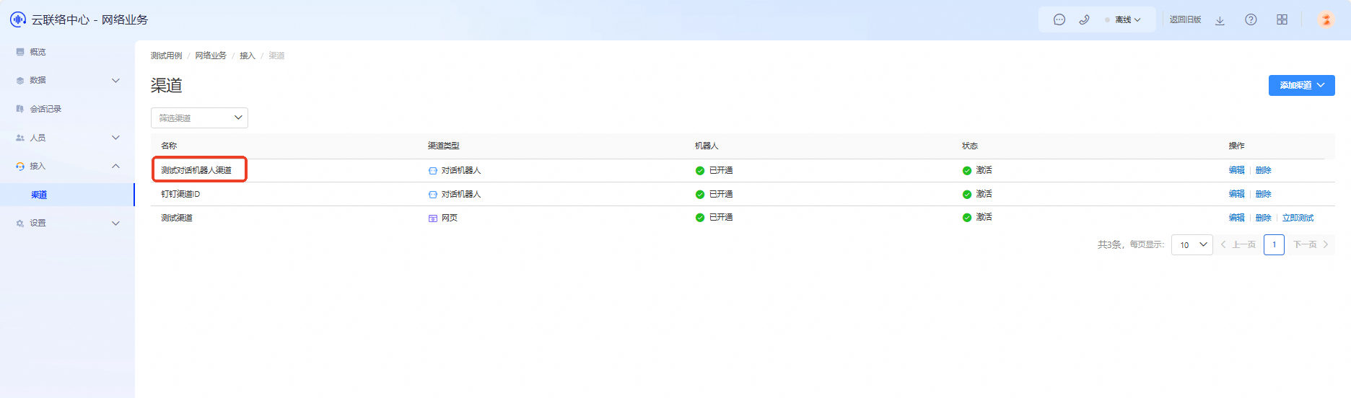Click 立即测试 for 测试渠道
The height and width of the screenshot is (398, 1351).
(1298, 218)
